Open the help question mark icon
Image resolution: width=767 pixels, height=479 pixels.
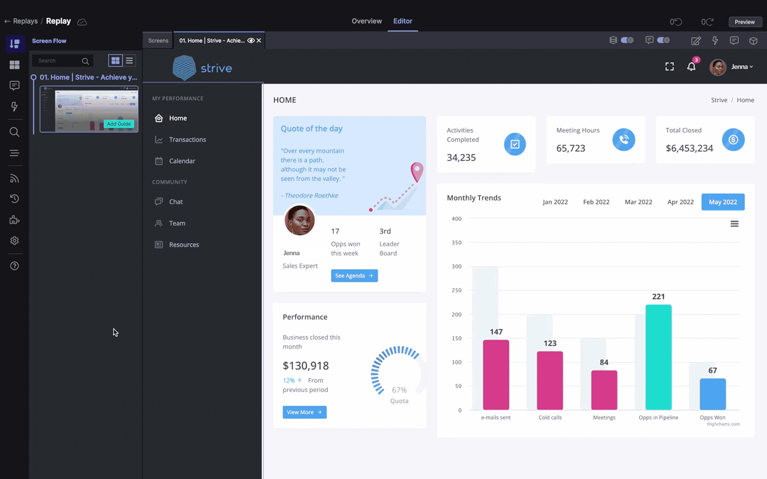(14, 266)
